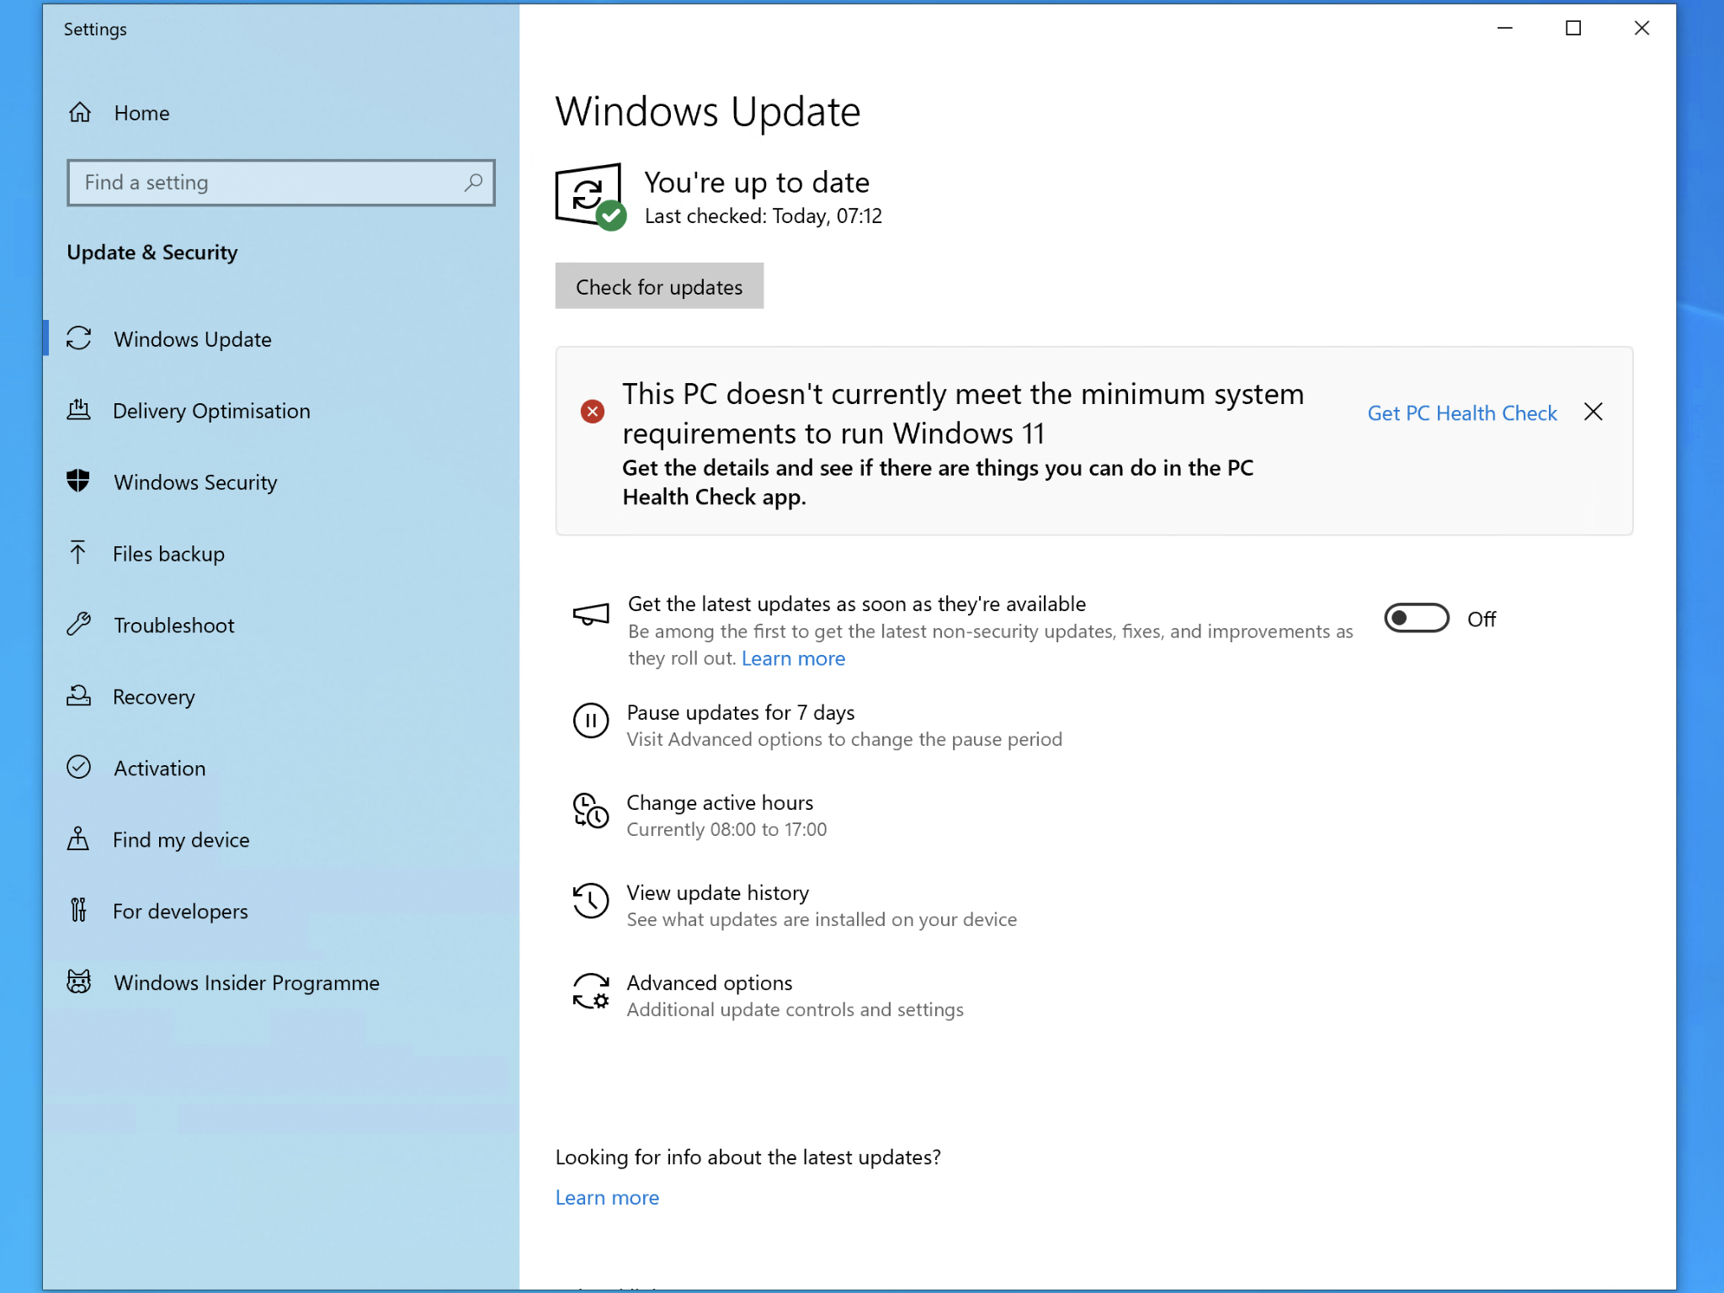Select the Activation checkmark icon
Screen dimensions: 1724x1293
point(79,768)
